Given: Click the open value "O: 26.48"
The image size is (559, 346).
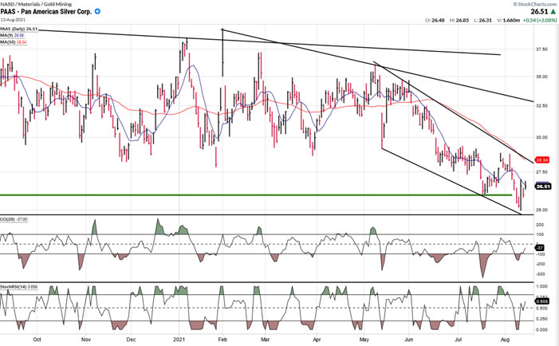Looking at the screenshot, I should (x=435, y=20).
